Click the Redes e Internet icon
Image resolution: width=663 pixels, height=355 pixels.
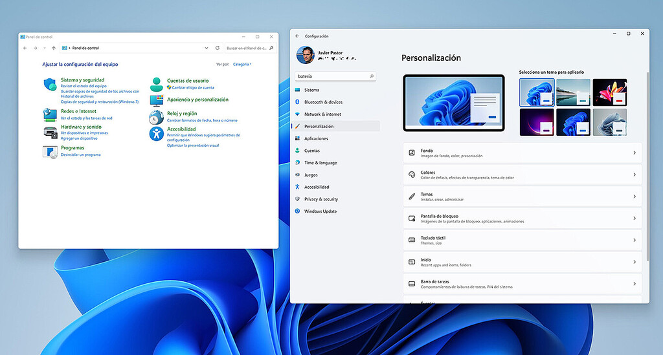(x=50, y=114)
